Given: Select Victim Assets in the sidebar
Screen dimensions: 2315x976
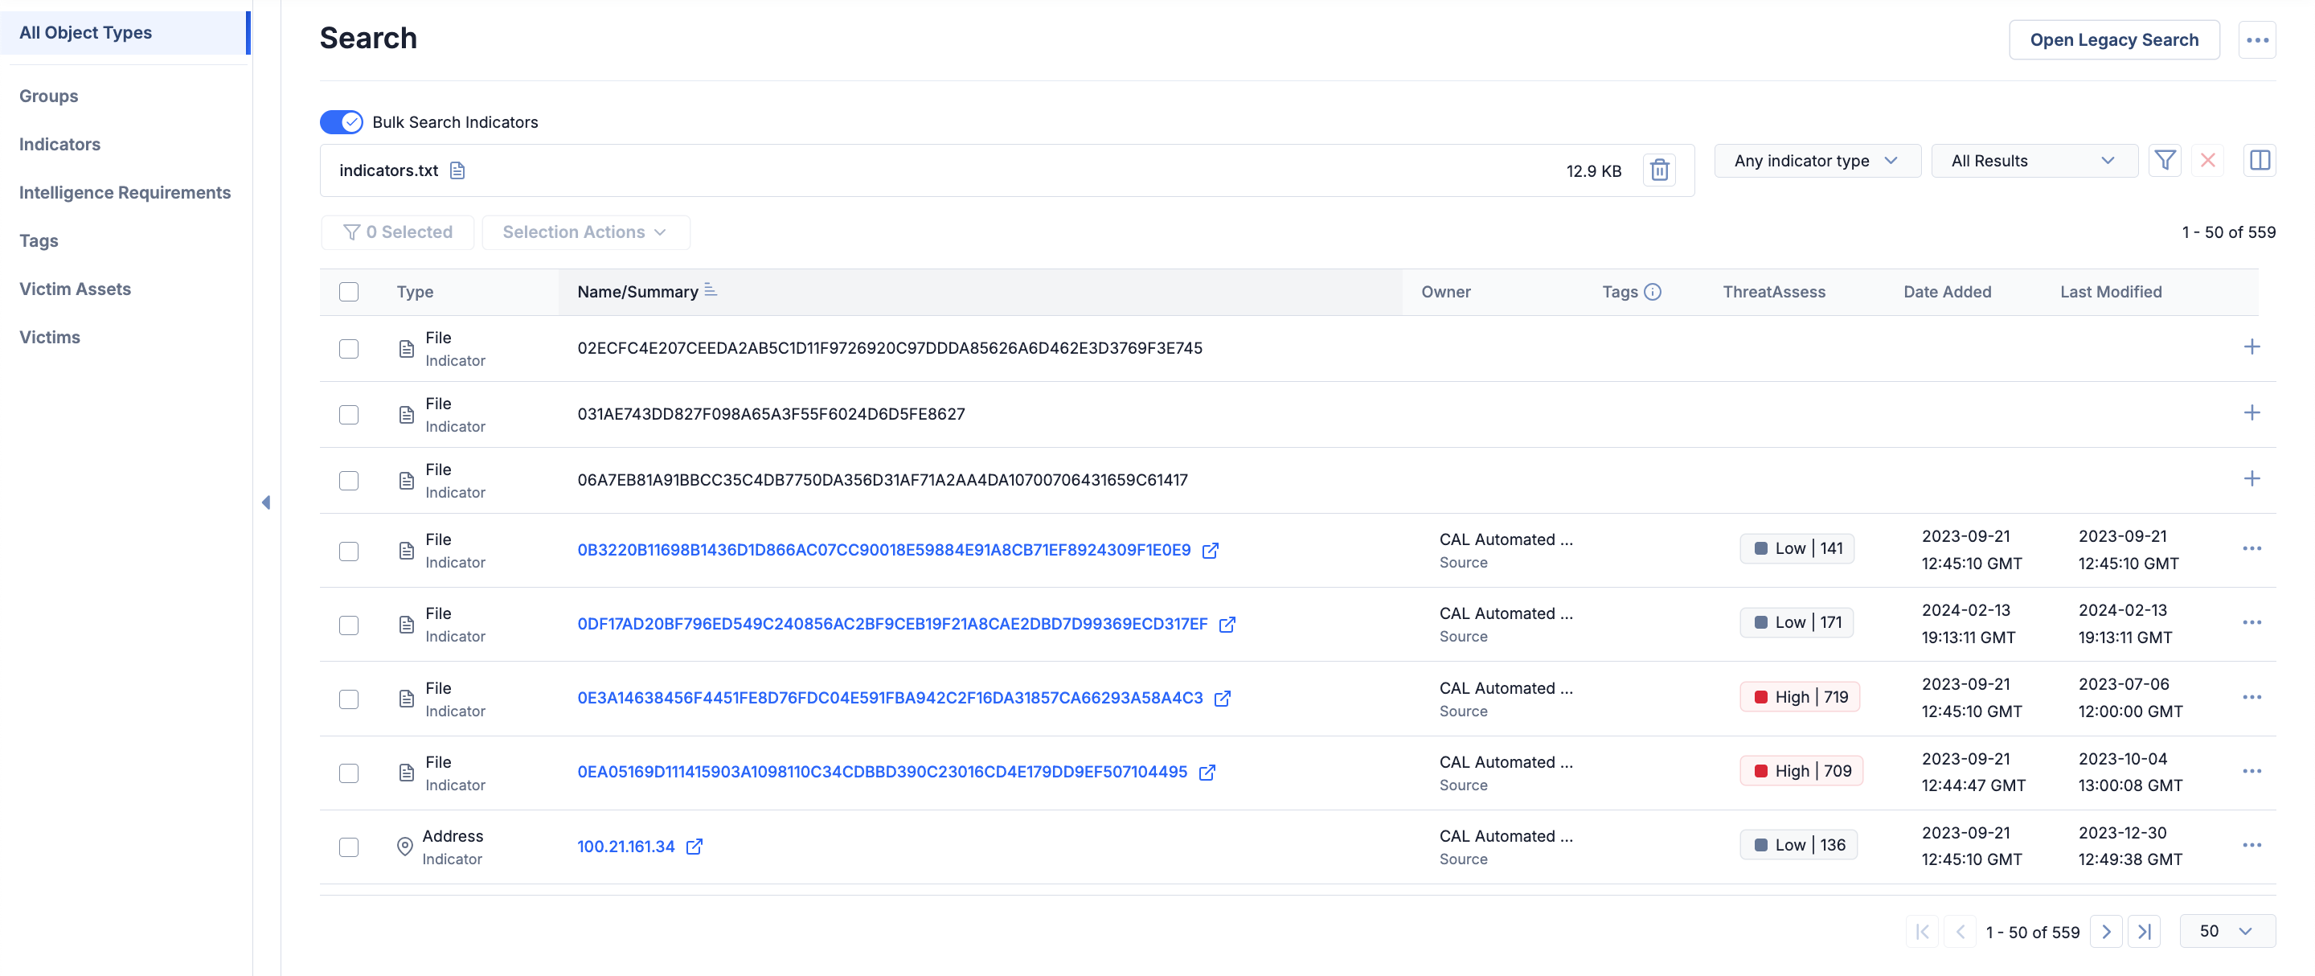Looking at the screenshot, I should pyautogui.click(x=76, y=289).
